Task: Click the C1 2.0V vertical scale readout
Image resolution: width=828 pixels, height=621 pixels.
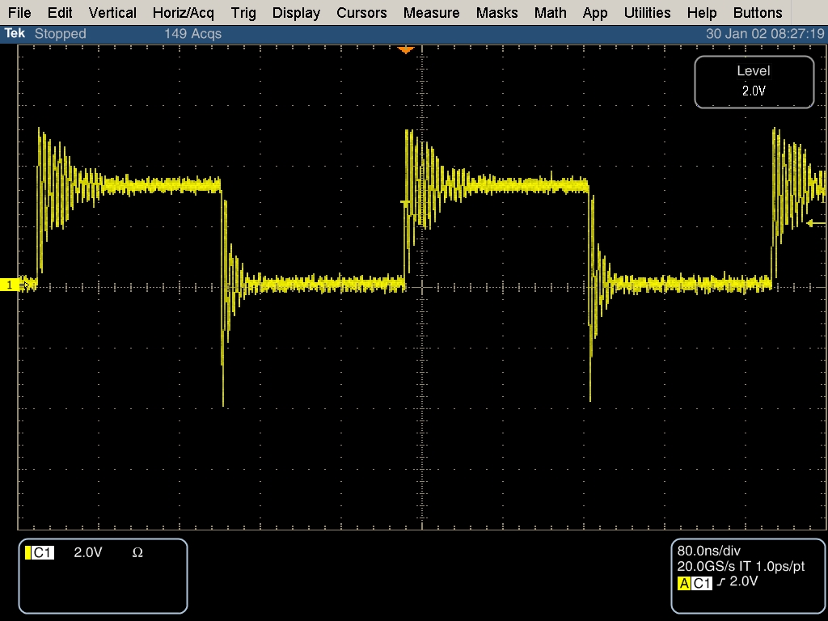Action: click(87, 552)
